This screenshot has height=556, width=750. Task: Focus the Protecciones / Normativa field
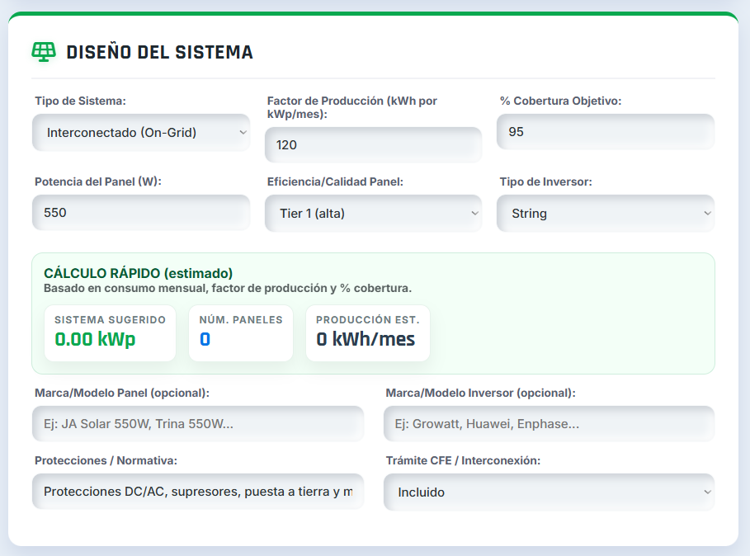pos(198,492)
